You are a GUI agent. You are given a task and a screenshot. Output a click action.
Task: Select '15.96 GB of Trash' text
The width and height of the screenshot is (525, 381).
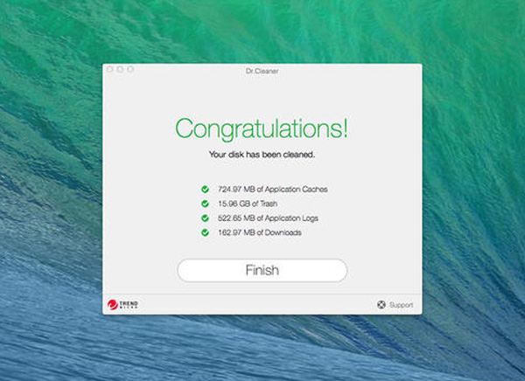(x=248, y=204)
